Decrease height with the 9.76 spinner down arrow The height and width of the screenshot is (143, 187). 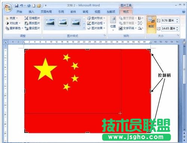pos(177,22)
